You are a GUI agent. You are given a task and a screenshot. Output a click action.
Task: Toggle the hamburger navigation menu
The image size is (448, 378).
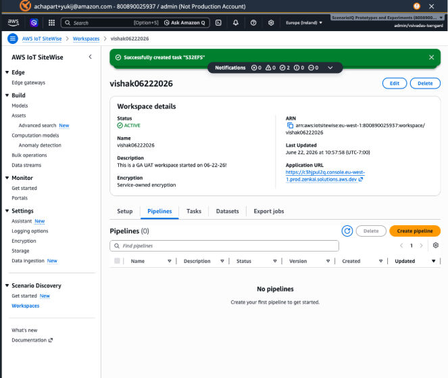pyautogui.click(x=13, y=39)
